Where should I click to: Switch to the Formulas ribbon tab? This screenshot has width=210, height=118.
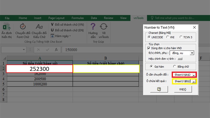77,18
